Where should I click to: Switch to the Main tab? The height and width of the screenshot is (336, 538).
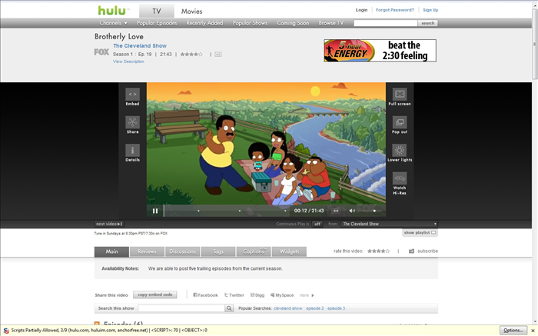[112, 251]
